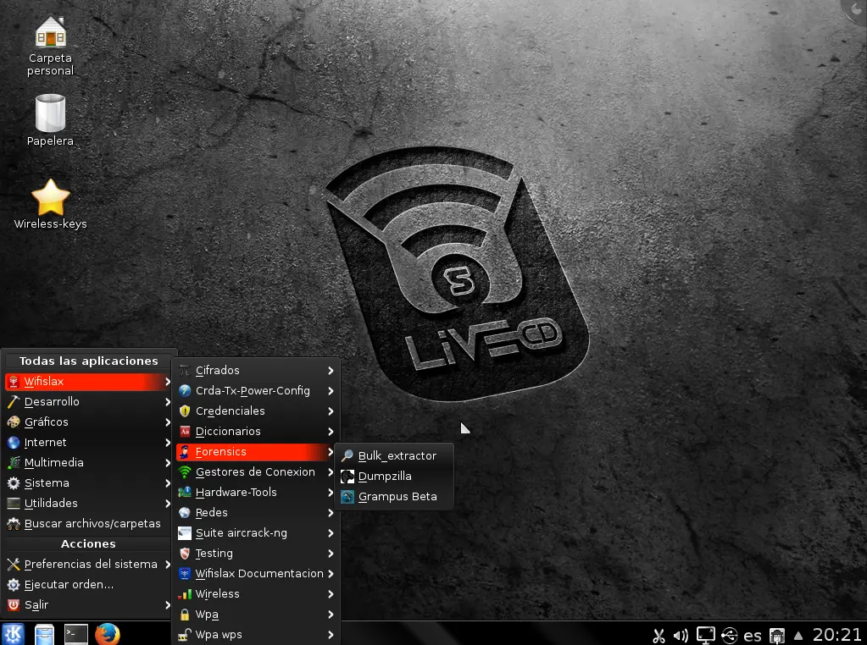Open Wifislax Documentacion category
Screen dimensions: 867x645
pyautogui.click(x=257, y=574)
